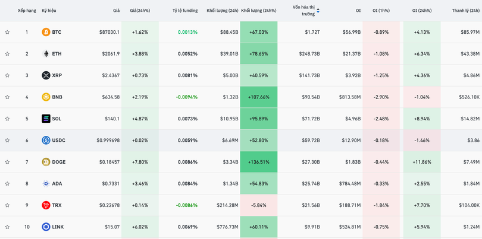Image resolution: width=482 pixels, height=239 pixels.
Task: Click the BNB coin icon
Action: (x=46, y=97)
